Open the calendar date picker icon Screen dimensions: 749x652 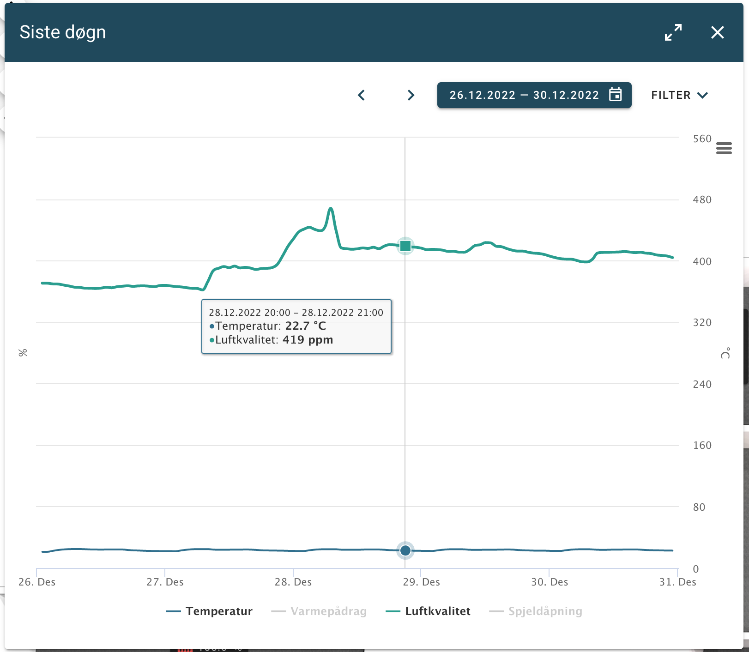pos(616,95)
